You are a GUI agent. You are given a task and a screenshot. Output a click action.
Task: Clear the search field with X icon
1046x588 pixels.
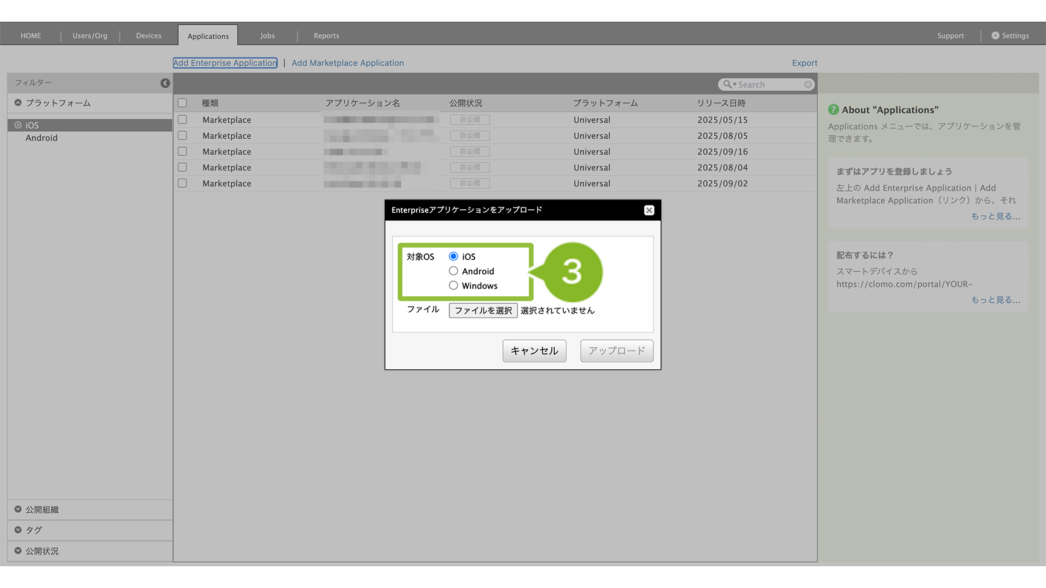tap(808, 85)
